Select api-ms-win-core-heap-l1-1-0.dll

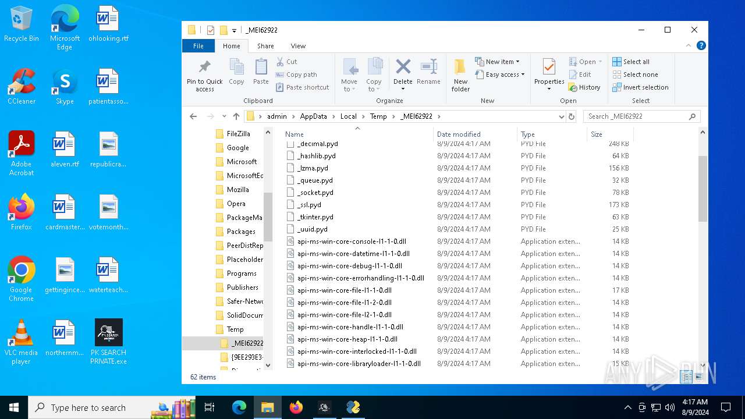tap(347, 339)
